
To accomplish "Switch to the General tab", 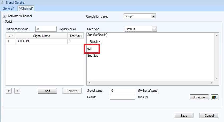I will 9,8.
